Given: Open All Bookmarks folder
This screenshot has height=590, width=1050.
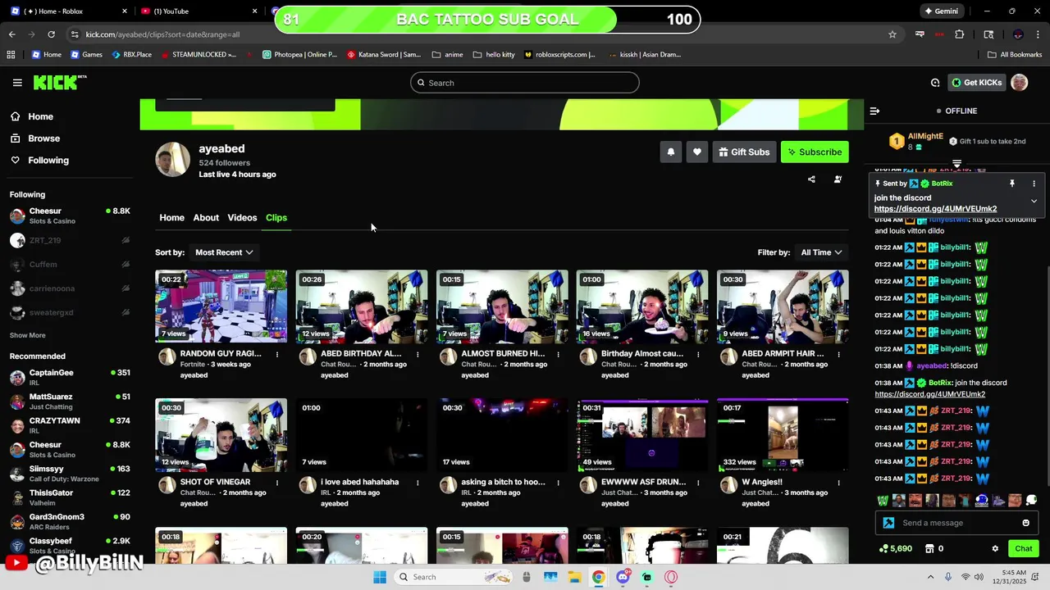Looking at the screenshot, I should point(1015,54).
